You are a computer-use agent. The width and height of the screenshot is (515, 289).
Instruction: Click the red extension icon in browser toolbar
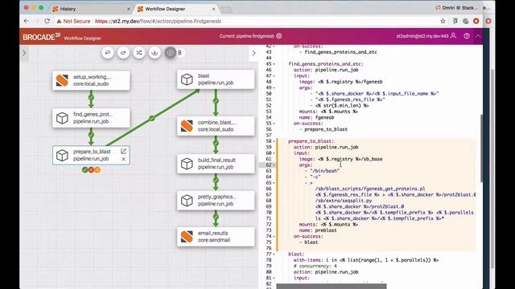[x=476, y=21]
